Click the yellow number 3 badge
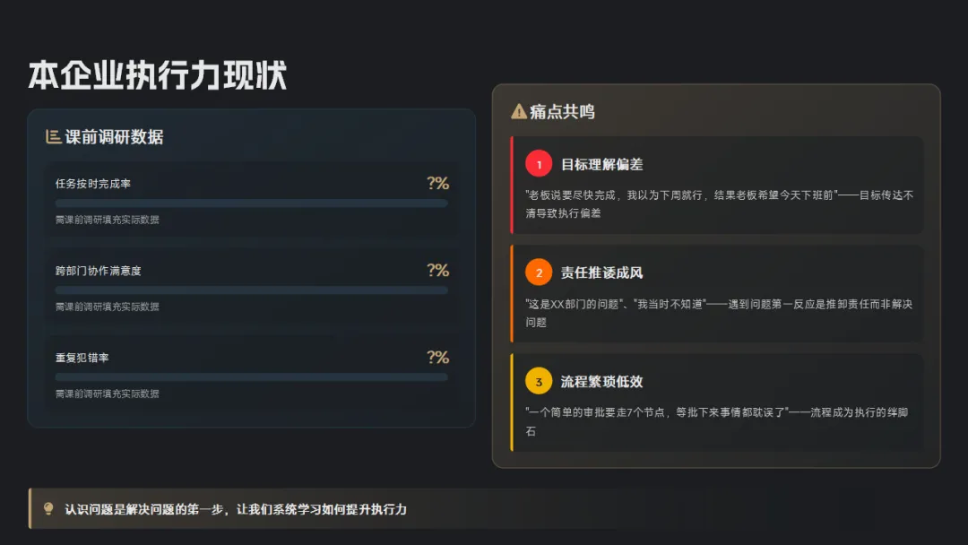Image resolution: width=968 pixels, height=545 pixels. click(x=539, y=382)
